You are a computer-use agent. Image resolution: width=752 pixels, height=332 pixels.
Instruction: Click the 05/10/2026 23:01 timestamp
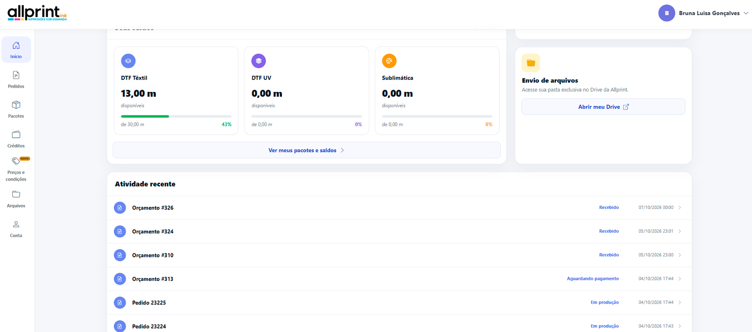coord(656,232)
